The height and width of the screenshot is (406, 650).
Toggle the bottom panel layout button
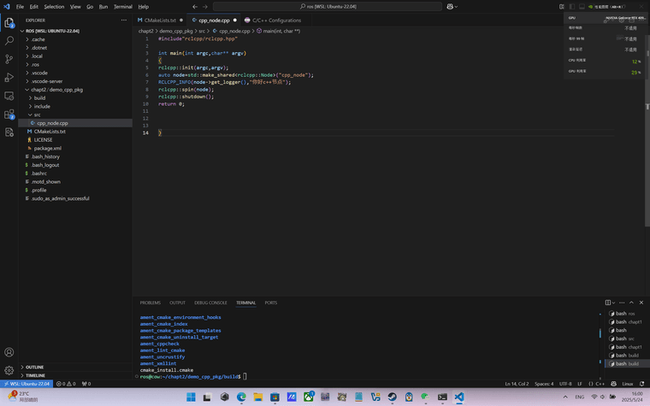(x=582, y=7)
